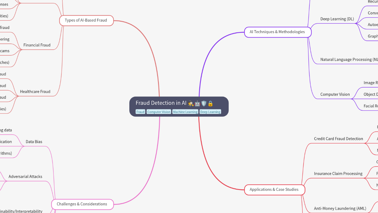Select the Challenges & Considerations node

82,204
